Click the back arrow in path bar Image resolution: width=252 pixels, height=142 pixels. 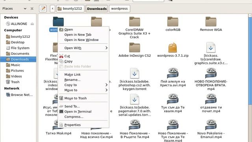(52, 9)
